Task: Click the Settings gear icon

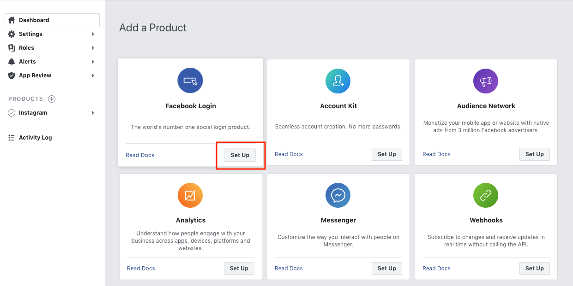Action: [x=12, y=34]
